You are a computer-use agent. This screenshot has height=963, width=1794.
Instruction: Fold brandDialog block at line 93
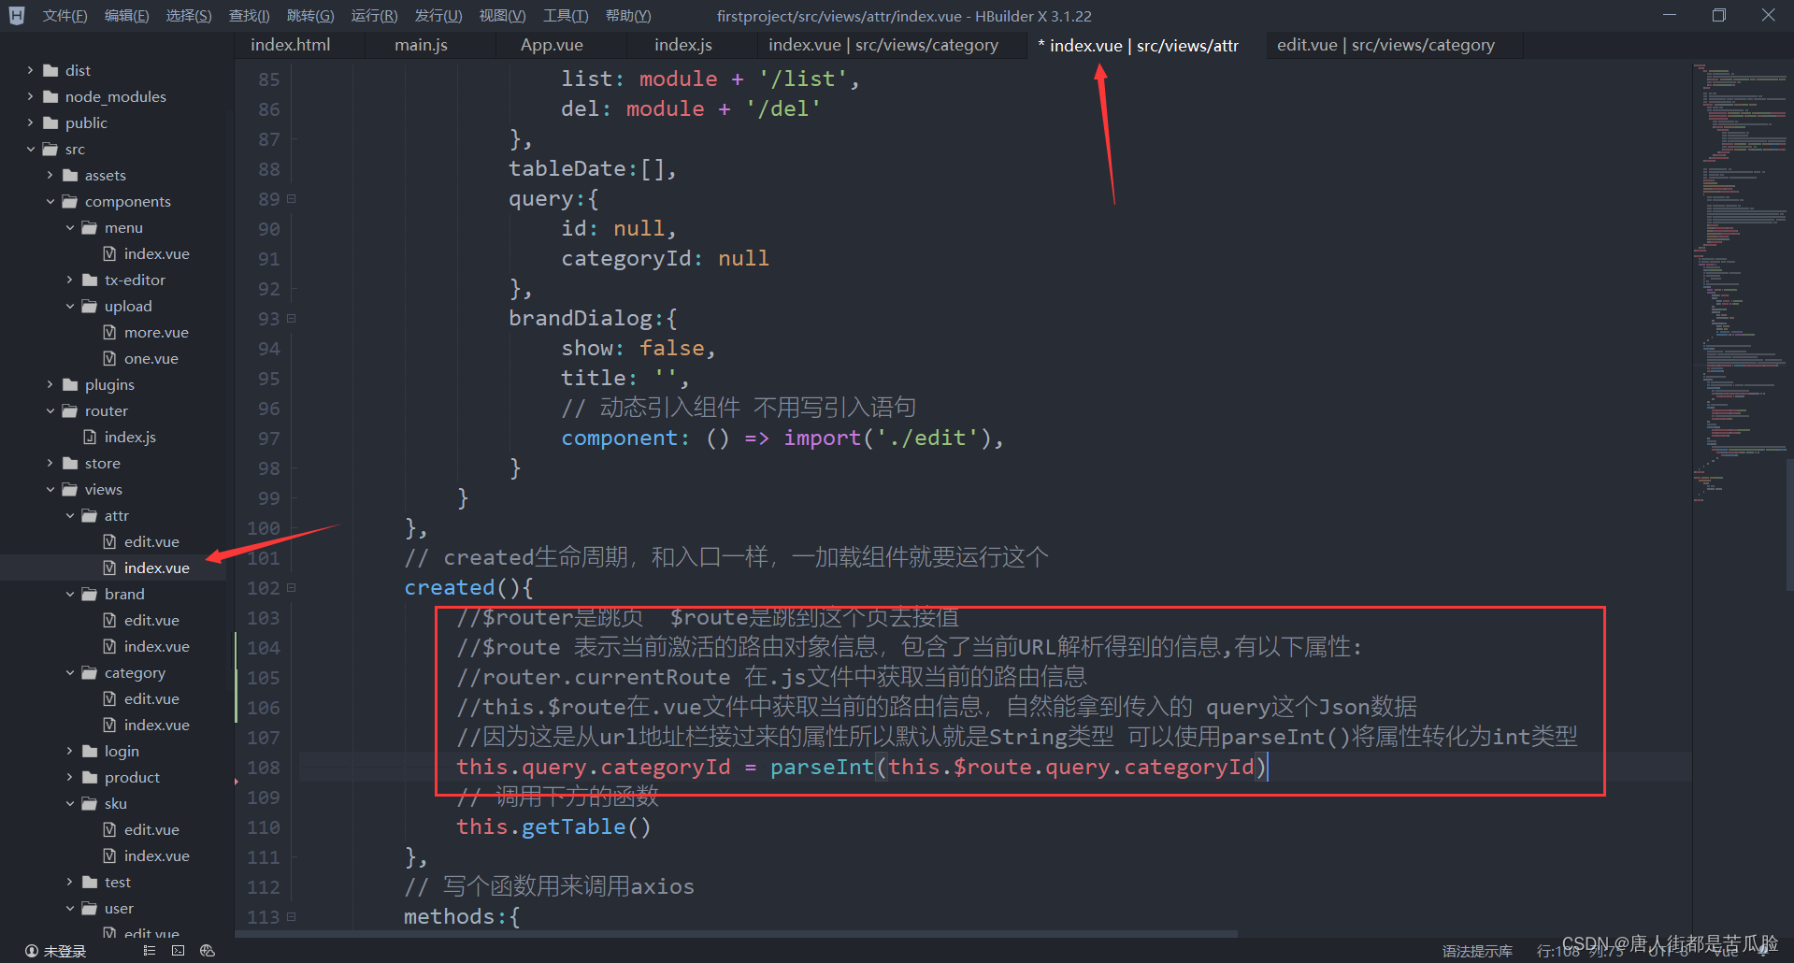[291, 318]
